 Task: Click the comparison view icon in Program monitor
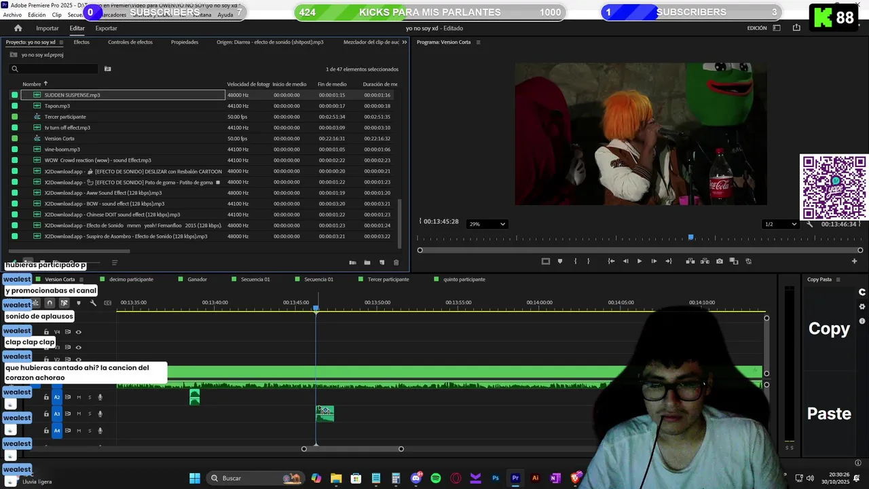[734, 261]
